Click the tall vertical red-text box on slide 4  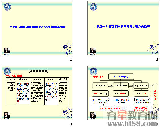(155, 95)
